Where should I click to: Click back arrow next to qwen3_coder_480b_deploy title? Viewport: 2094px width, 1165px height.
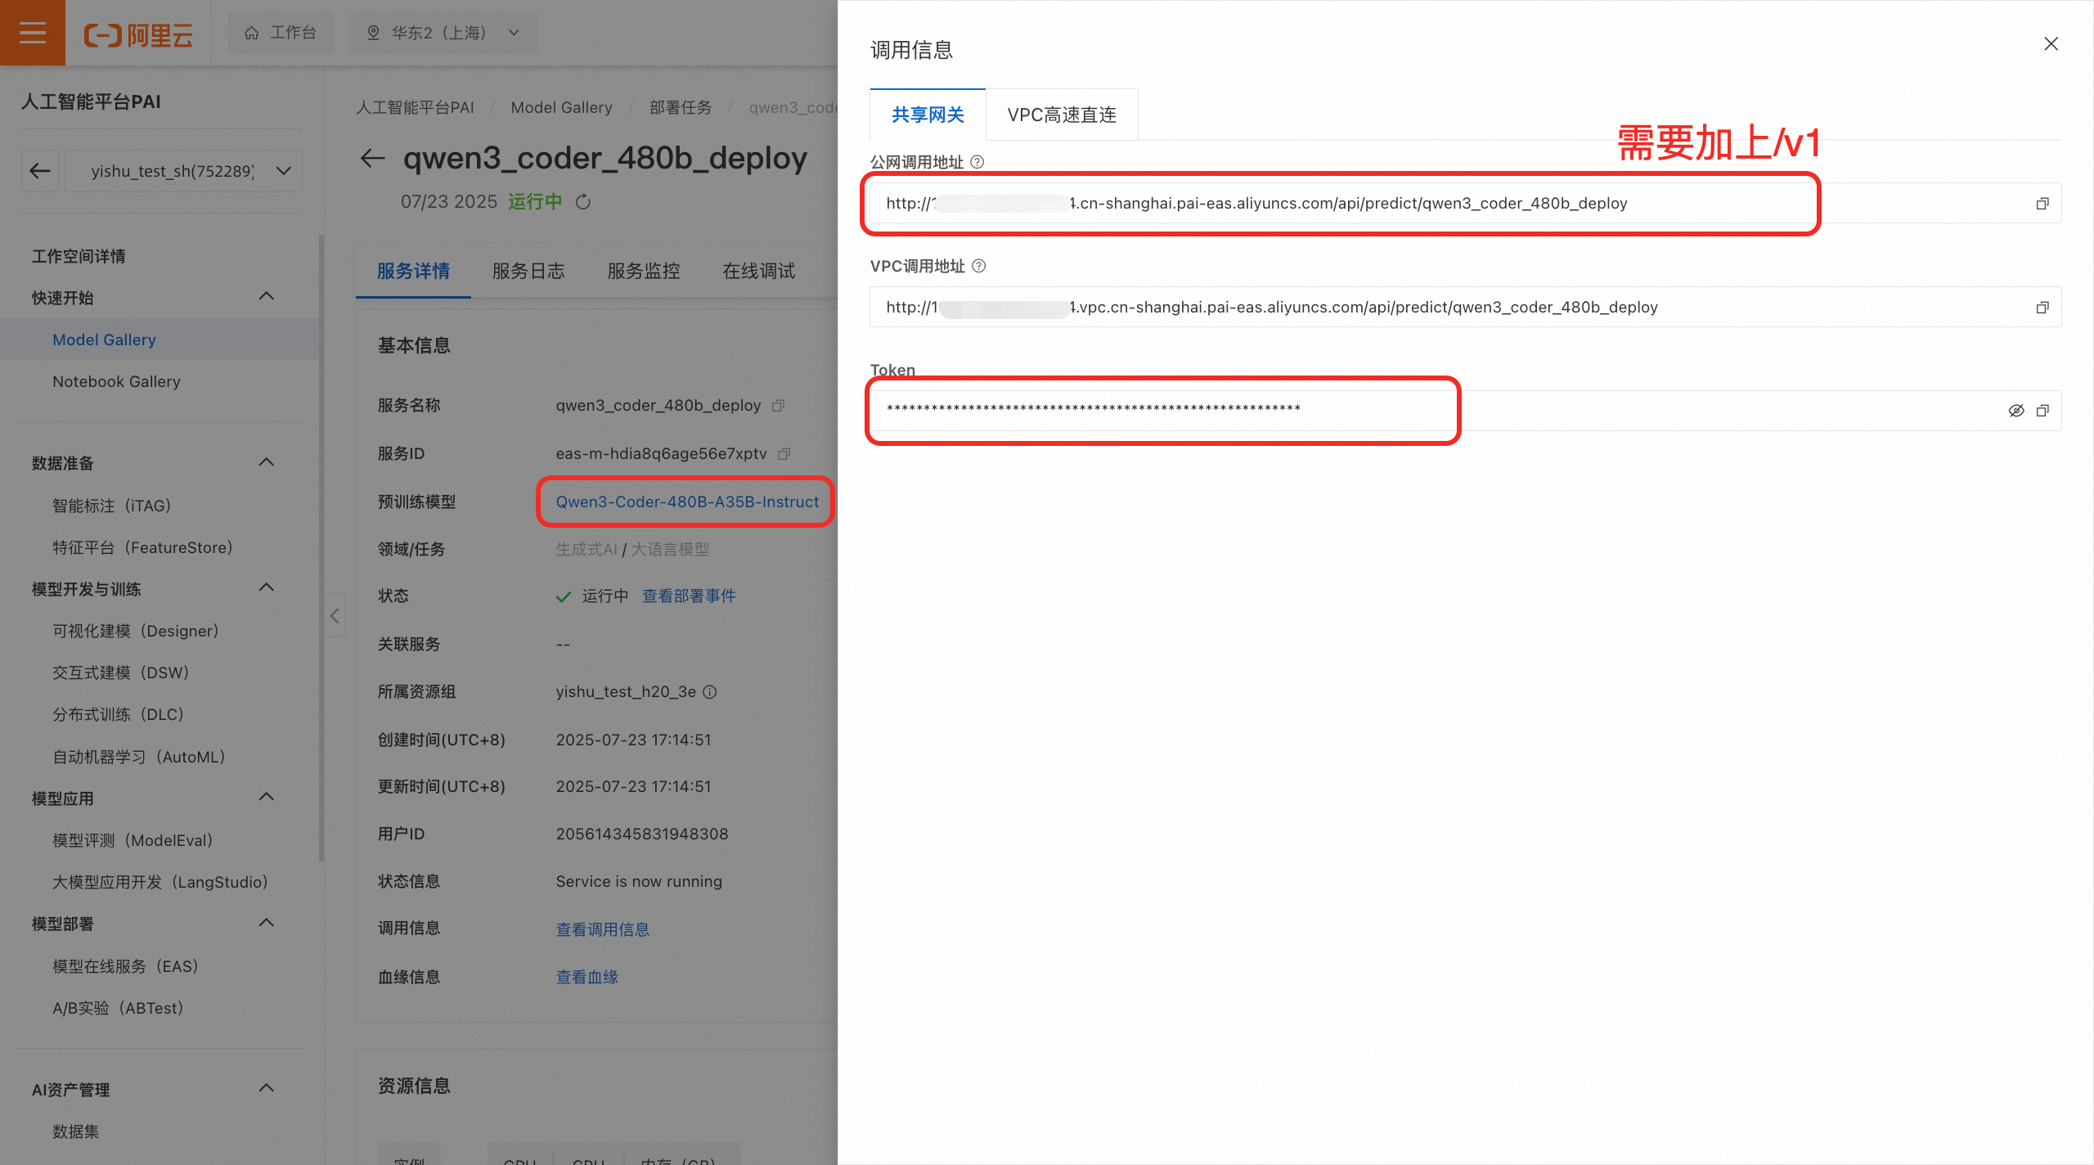point(373,158)
